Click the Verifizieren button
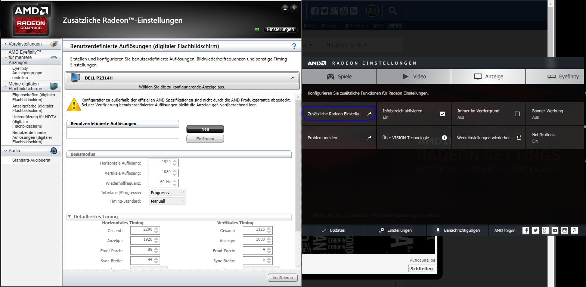 coord(283,278)
